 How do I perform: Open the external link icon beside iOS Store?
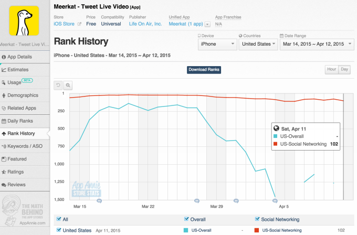pos(80,24)
